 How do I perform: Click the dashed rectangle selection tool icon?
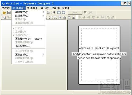pos(51,17)
